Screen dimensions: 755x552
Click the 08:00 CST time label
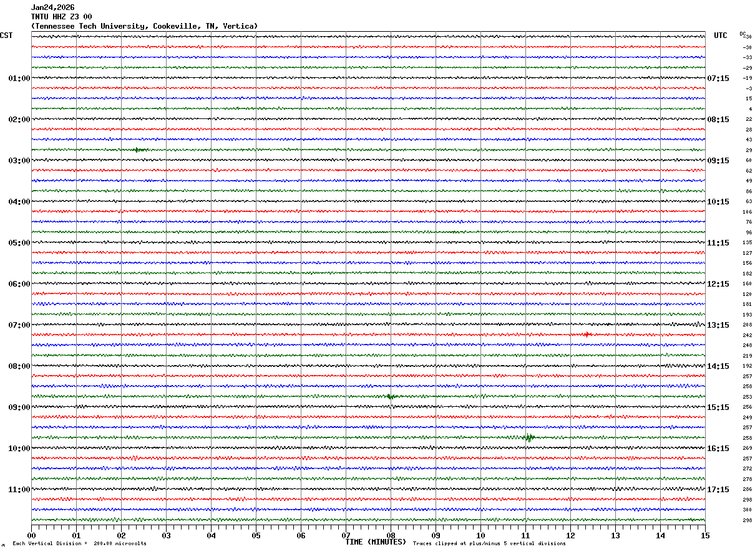click(x=19, y=366)
